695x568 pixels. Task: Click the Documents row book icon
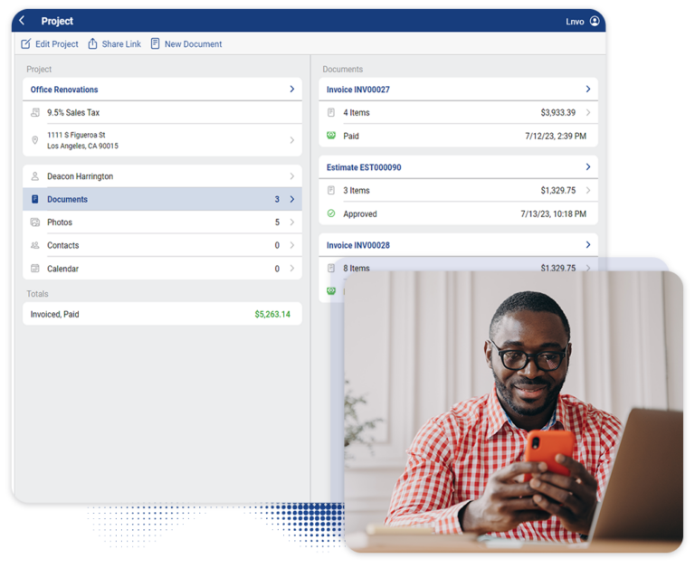[x=35, y=199]
